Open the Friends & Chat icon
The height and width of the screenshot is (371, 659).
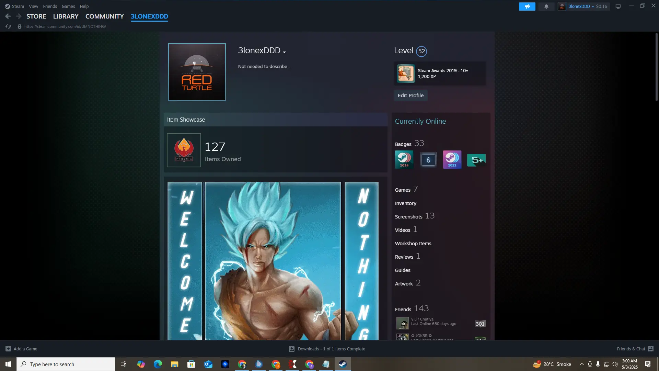tap(650, 349)
